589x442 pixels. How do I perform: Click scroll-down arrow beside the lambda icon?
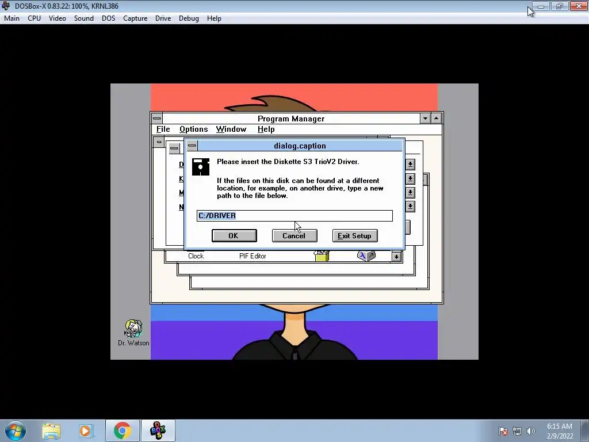tap(396, 257)
